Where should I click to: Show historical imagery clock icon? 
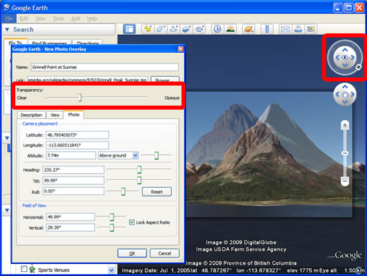218,29
